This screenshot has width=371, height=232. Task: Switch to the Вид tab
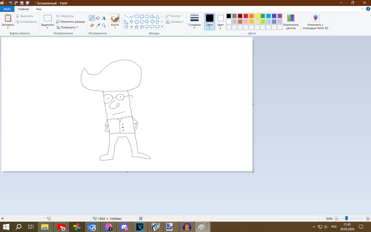tap(39, 9)
